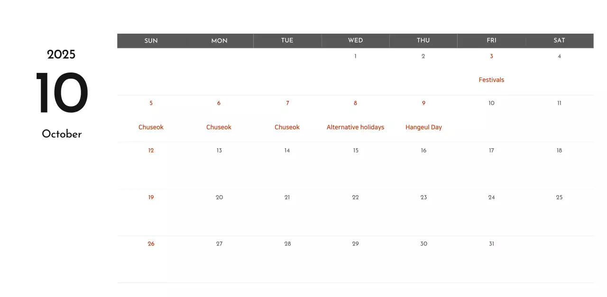Select the SUN column header
Viewport: 607px width, 297px height.
151,40
